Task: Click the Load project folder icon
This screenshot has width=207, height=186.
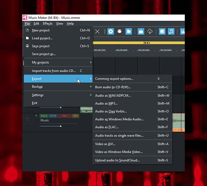Action: tap(27, 38)
